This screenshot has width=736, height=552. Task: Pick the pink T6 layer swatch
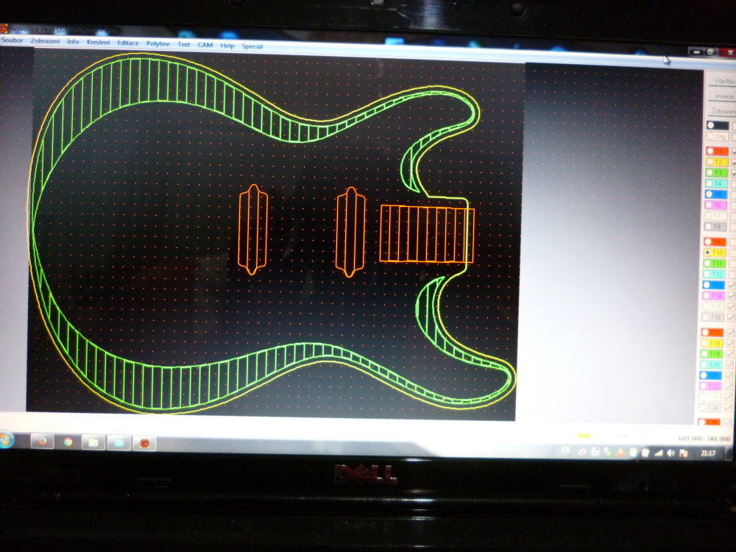(715, 205)
